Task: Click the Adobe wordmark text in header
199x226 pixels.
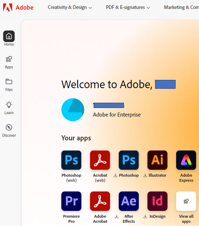Action: 25,8
